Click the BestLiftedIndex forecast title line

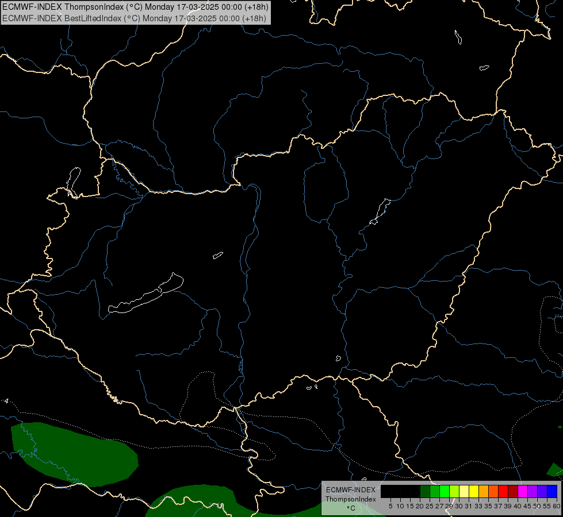[x=134, y=18]
